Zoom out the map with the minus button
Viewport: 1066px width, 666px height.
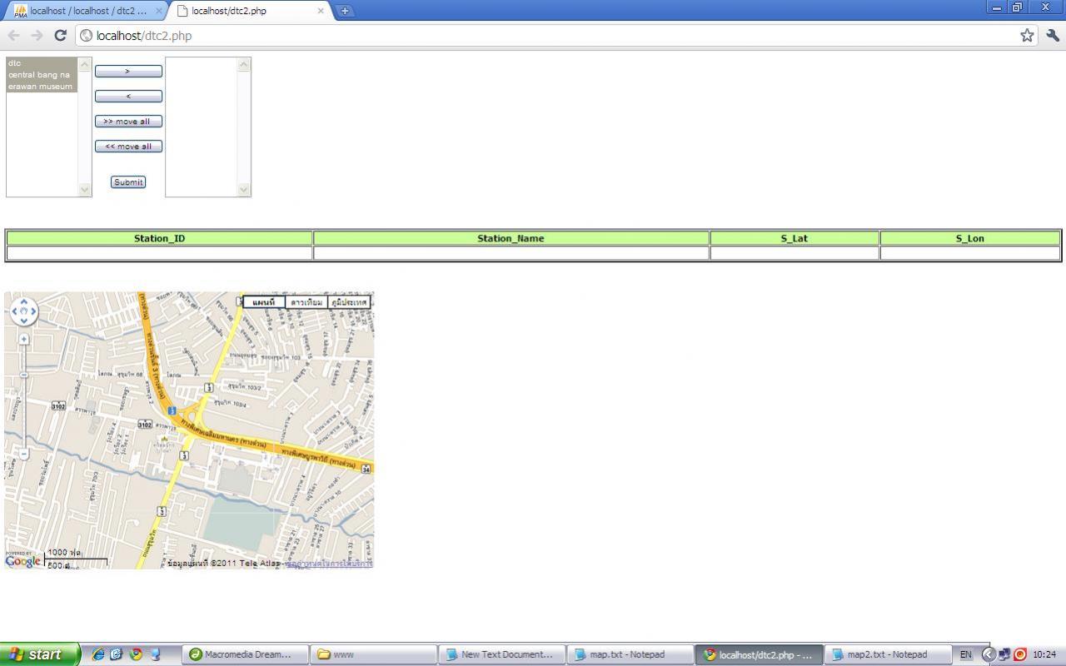tap(23, 454)
